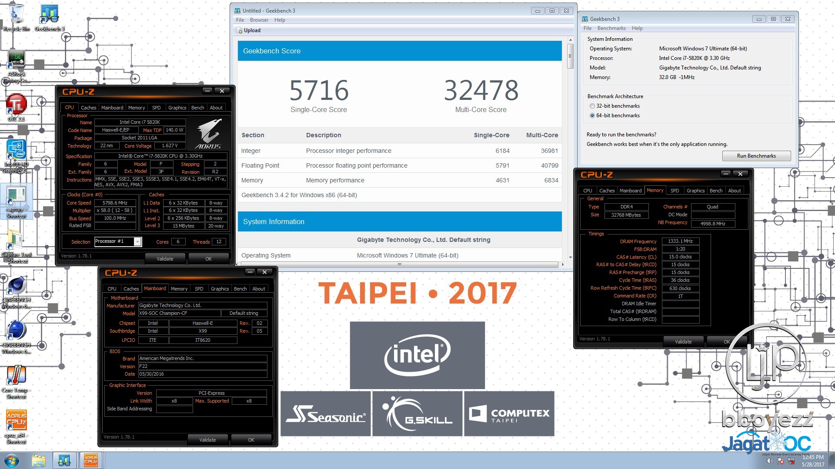Screen dimensions: 835x469
Task: Click the DRAM Frequency value 1333.1 MHz
Action: pyautogui.click(x=681, y=241)
